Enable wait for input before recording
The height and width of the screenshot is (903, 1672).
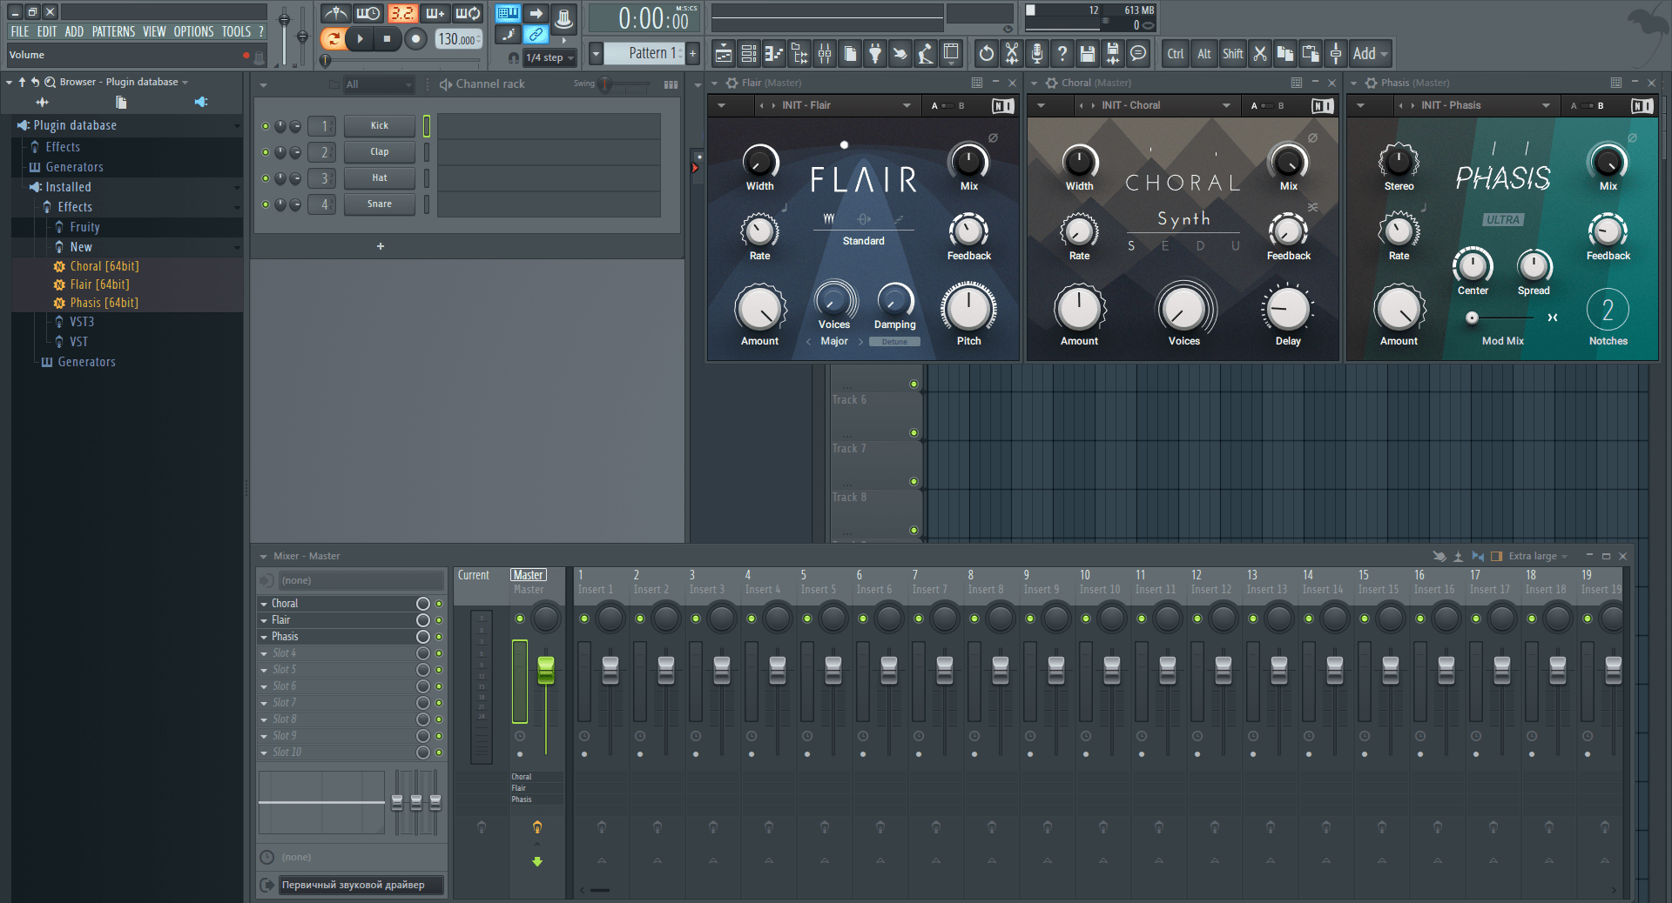(x=367, y=13)
